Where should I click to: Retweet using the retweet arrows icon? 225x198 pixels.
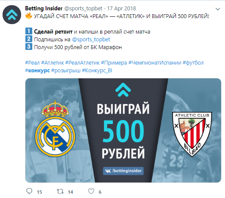pos(60,192)
